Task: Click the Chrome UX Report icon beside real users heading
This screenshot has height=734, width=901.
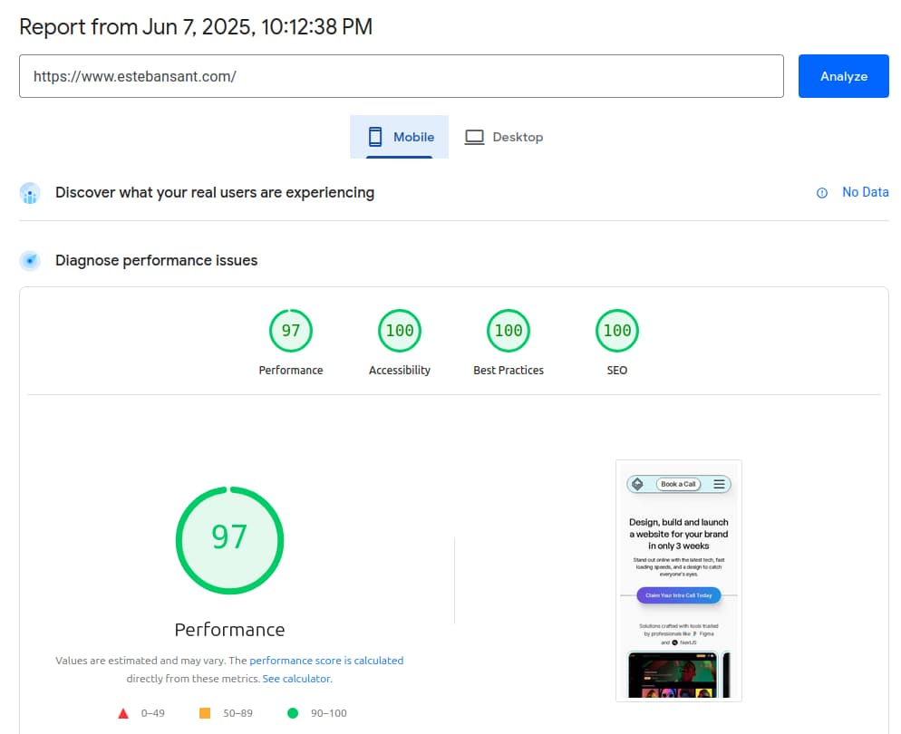Action: (28, 193)
